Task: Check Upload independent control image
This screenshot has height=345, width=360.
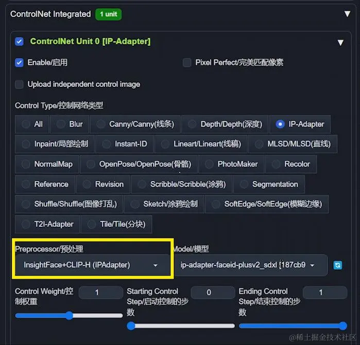Action: [x=19, y=84]
